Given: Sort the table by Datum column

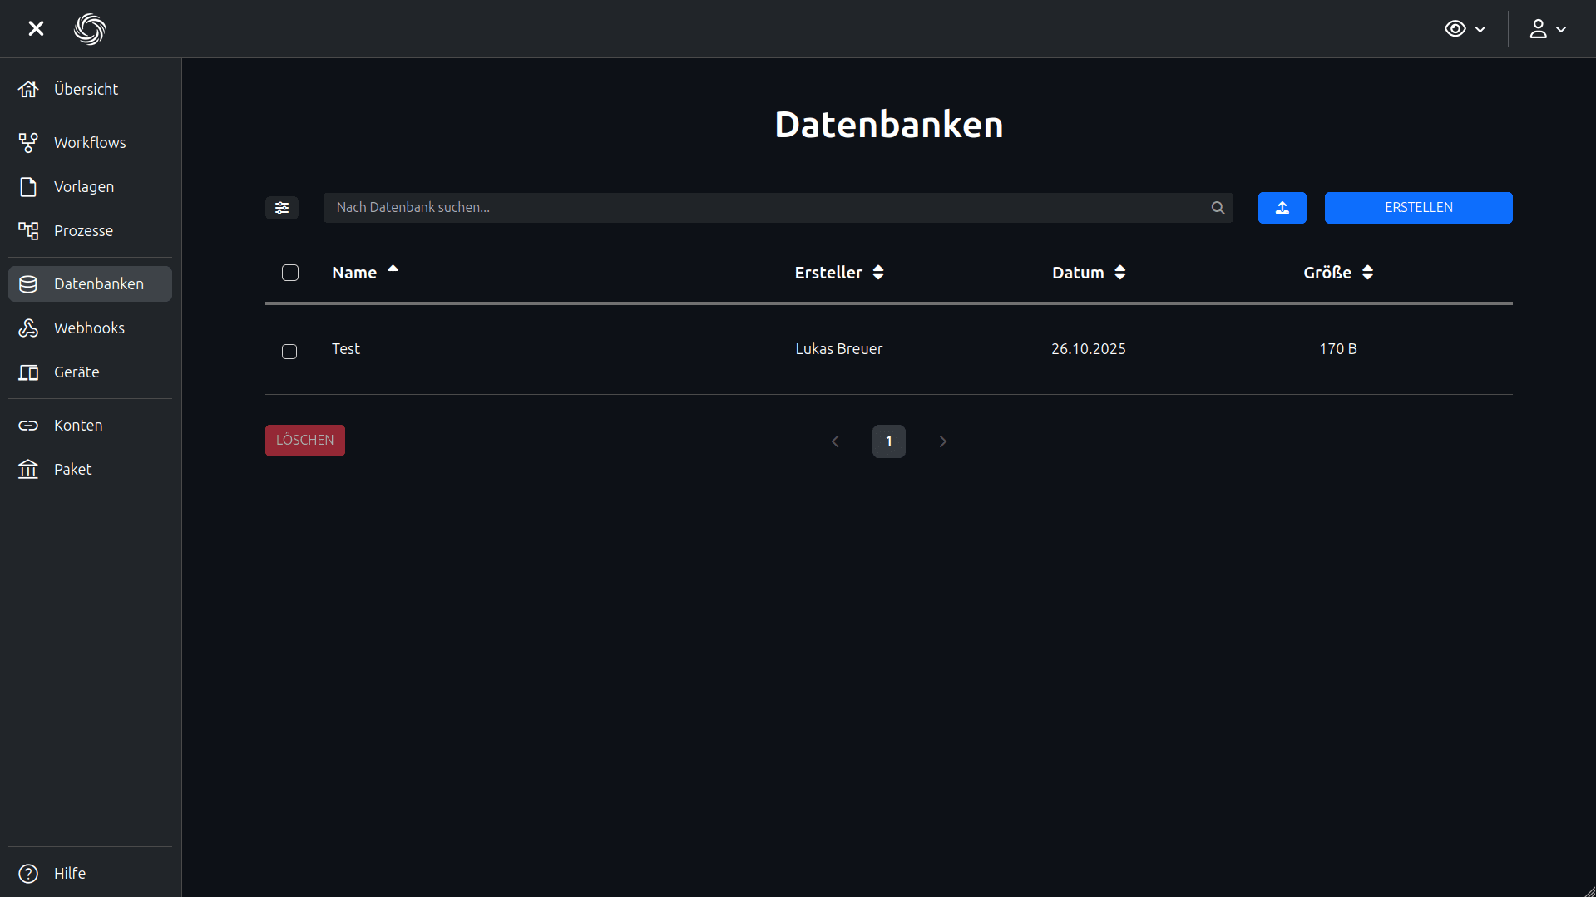Looking at the screenshot, I should [1088, 273].
